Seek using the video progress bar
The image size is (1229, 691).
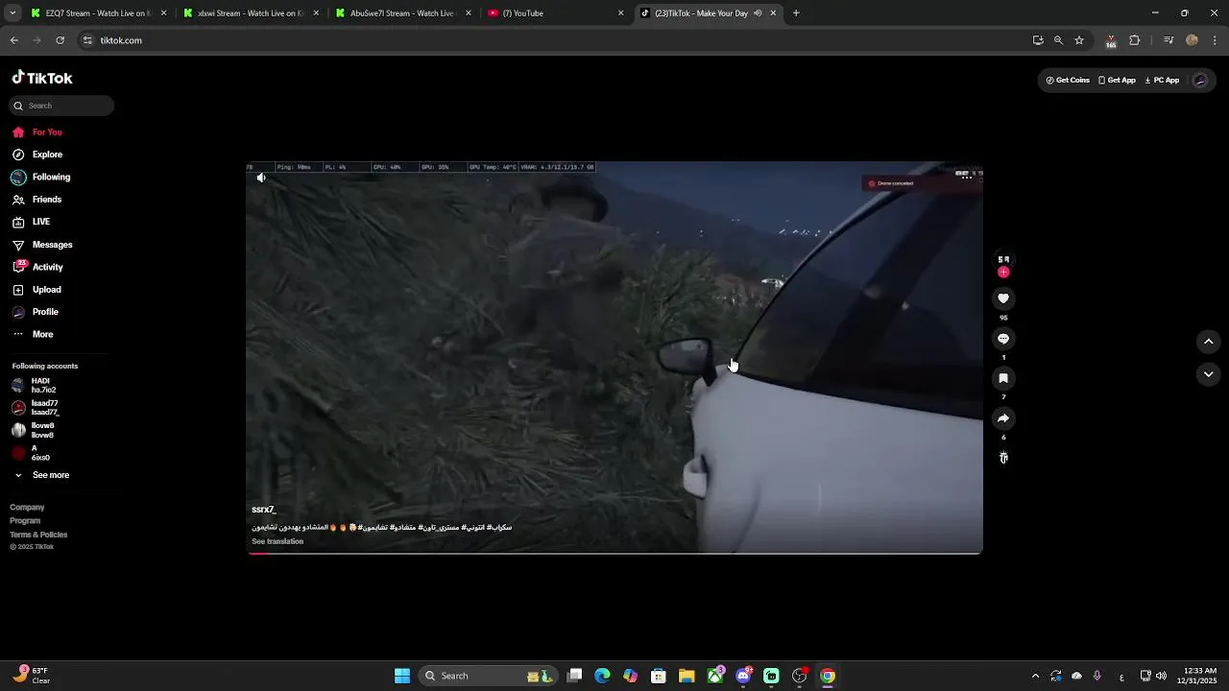614,554
